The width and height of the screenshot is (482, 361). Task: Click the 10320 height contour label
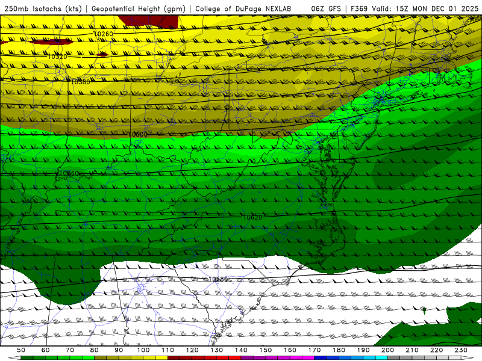(57, 57)
